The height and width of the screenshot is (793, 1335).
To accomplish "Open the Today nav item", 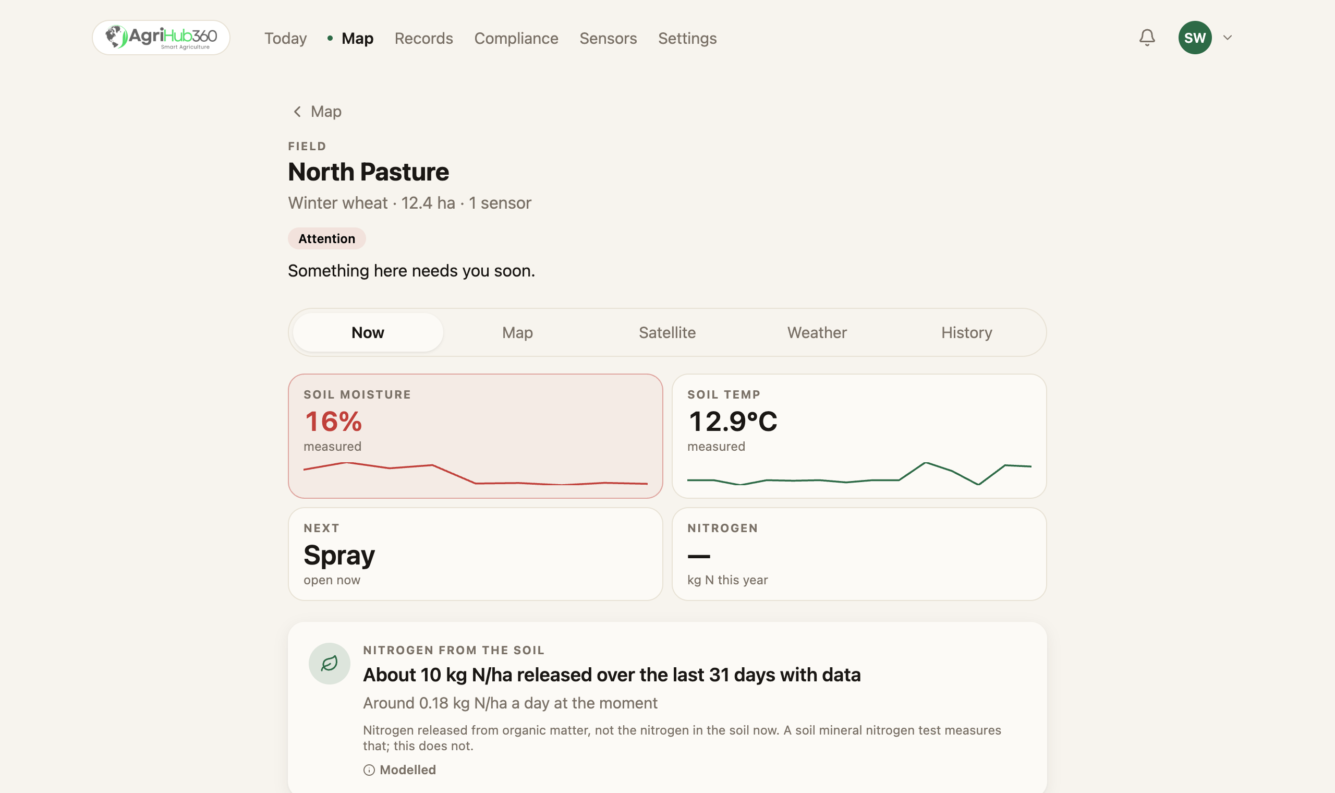I will tap(285, 38).
